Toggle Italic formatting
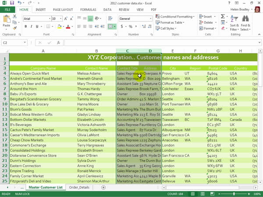Image resolution: width=263 pixels, height=197 pixels. click(31, 26)
